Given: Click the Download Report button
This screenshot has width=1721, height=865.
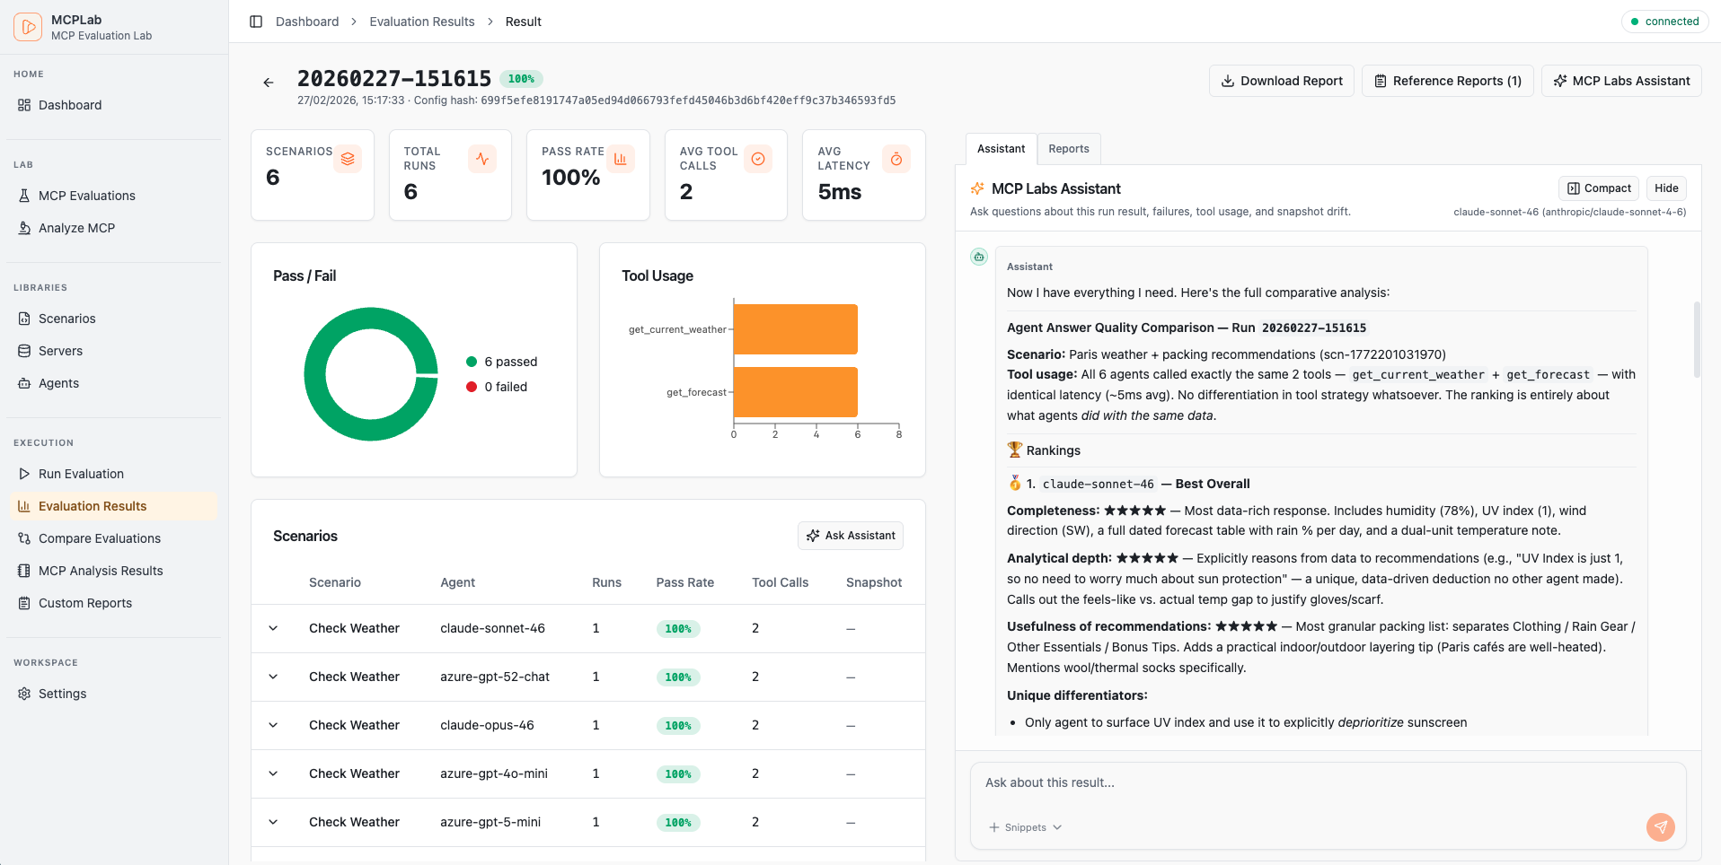Looking at the screenshot, I should 1281,81.
